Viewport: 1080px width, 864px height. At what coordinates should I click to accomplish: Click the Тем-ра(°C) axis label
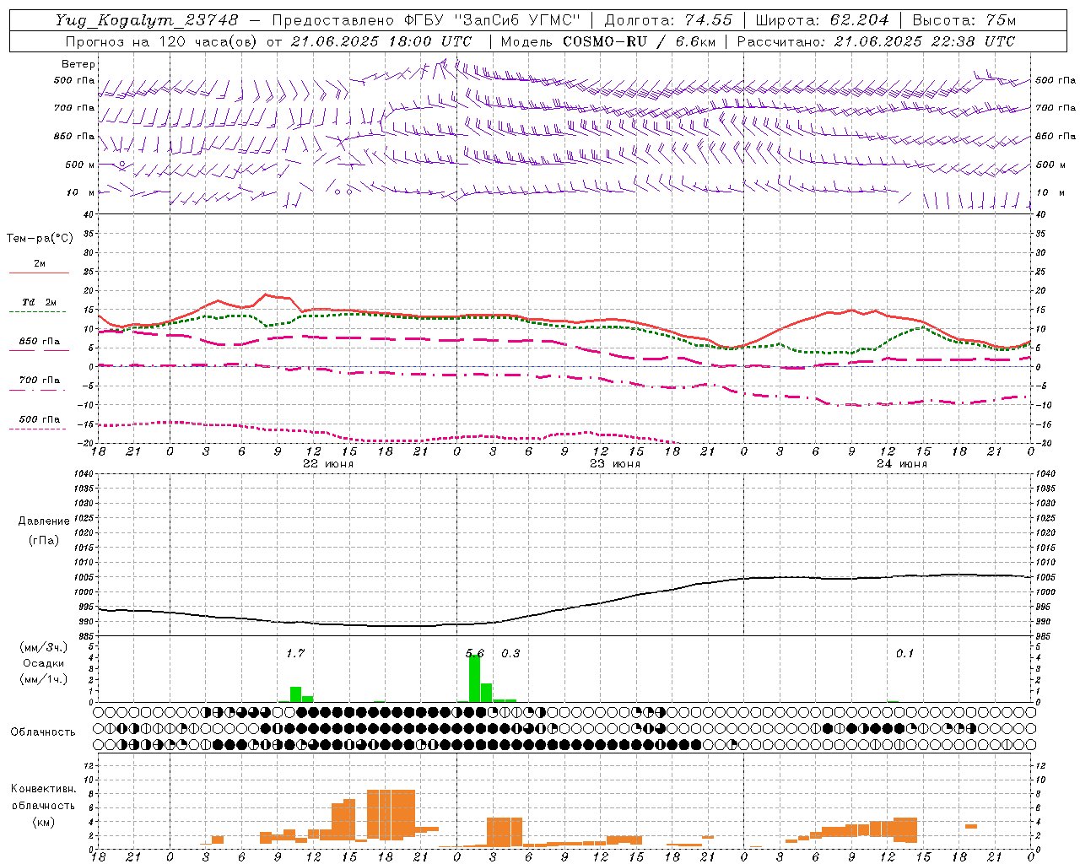pos(40,239)
